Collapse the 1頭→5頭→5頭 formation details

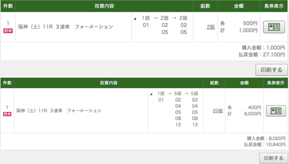[151, 94]
